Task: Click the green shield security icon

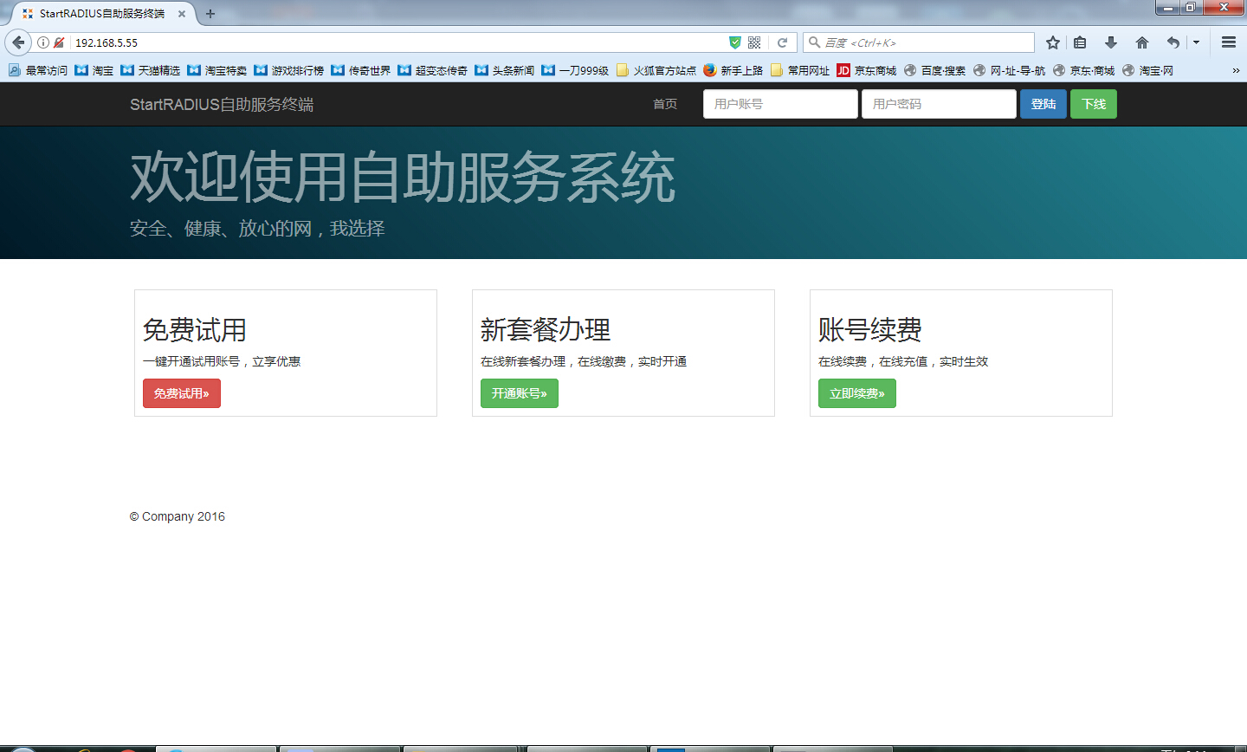Action: click(x=735, y=42)
